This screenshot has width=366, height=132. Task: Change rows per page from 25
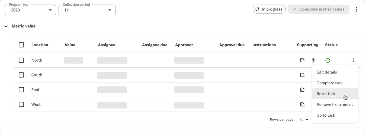pos(304,120)
